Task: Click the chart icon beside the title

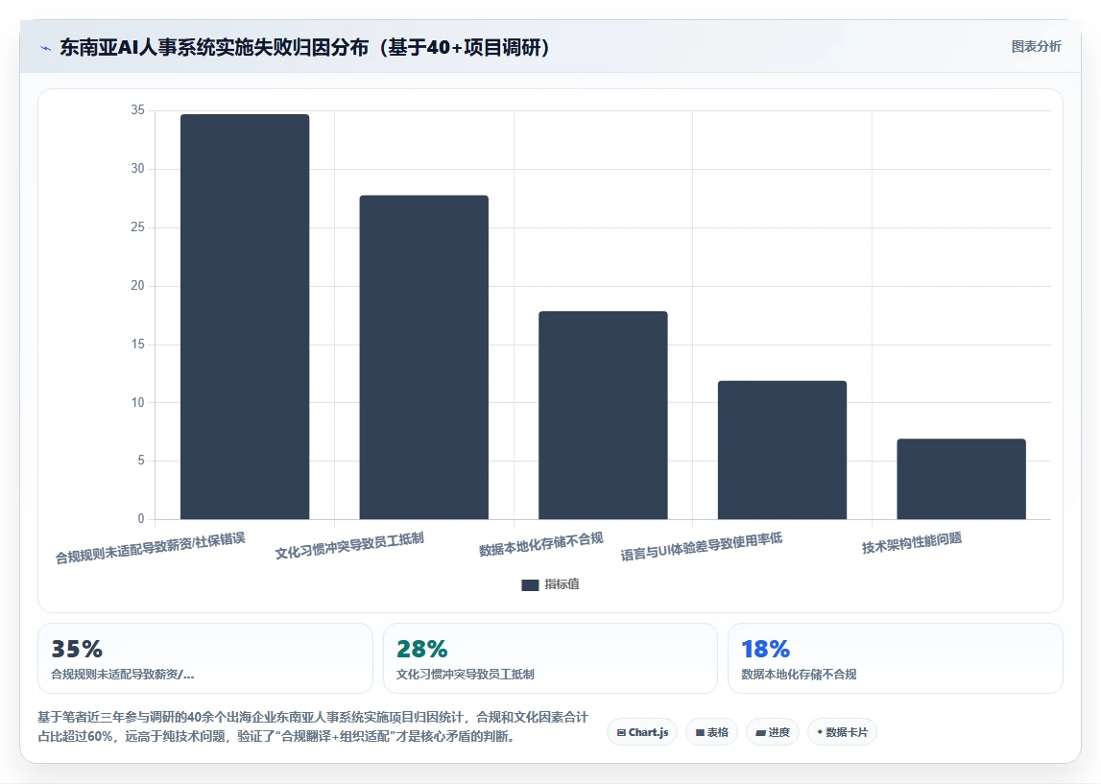Action: [x=46, y=48]
